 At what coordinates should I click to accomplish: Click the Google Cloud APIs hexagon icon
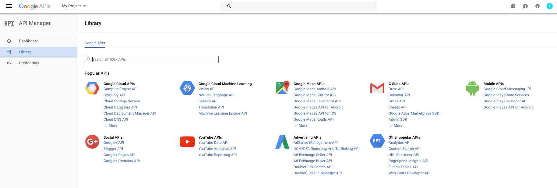[x=92, y=88]
